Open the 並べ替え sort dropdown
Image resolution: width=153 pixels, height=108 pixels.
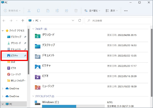92,11
